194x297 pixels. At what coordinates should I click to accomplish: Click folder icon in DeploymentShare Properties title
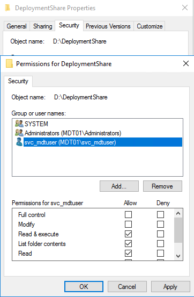click(8, 8)
